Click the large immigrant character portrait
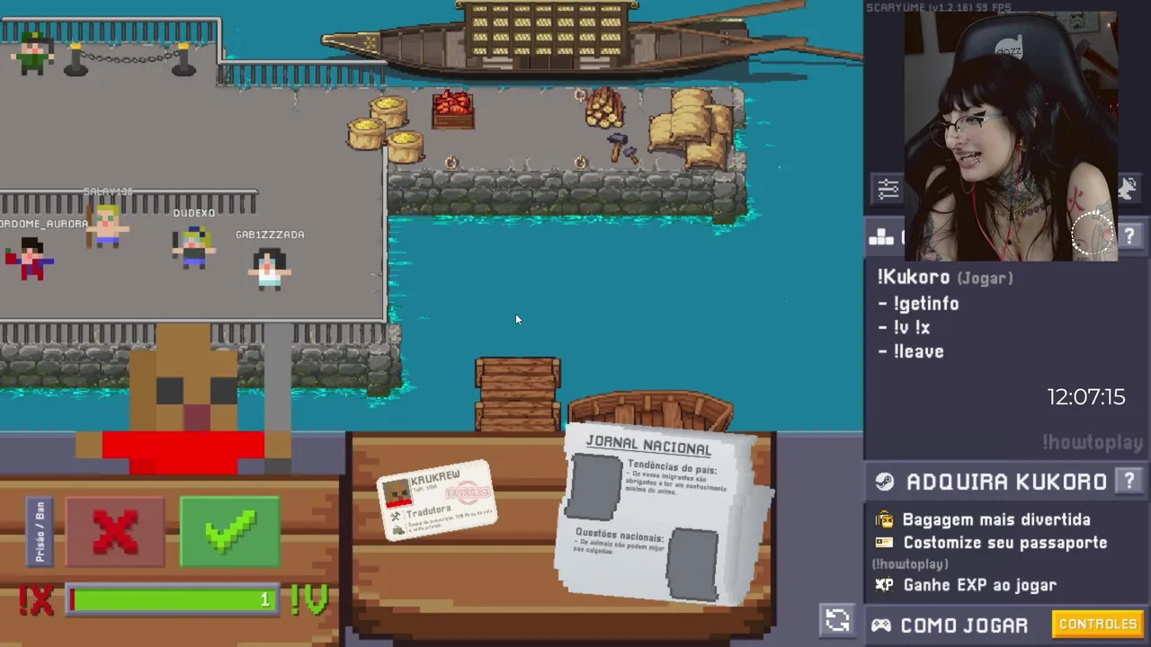 183,400
